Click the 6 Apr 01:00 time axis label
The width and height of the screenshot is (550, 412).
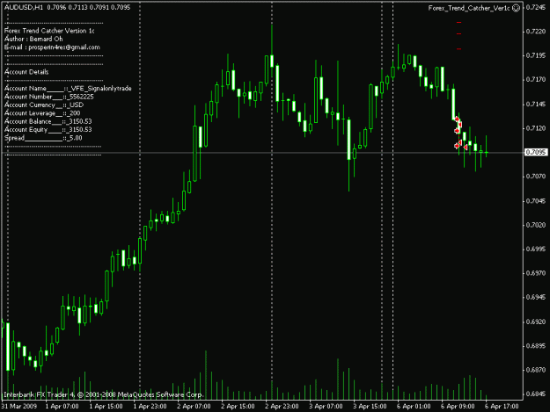tap(414, 407)
